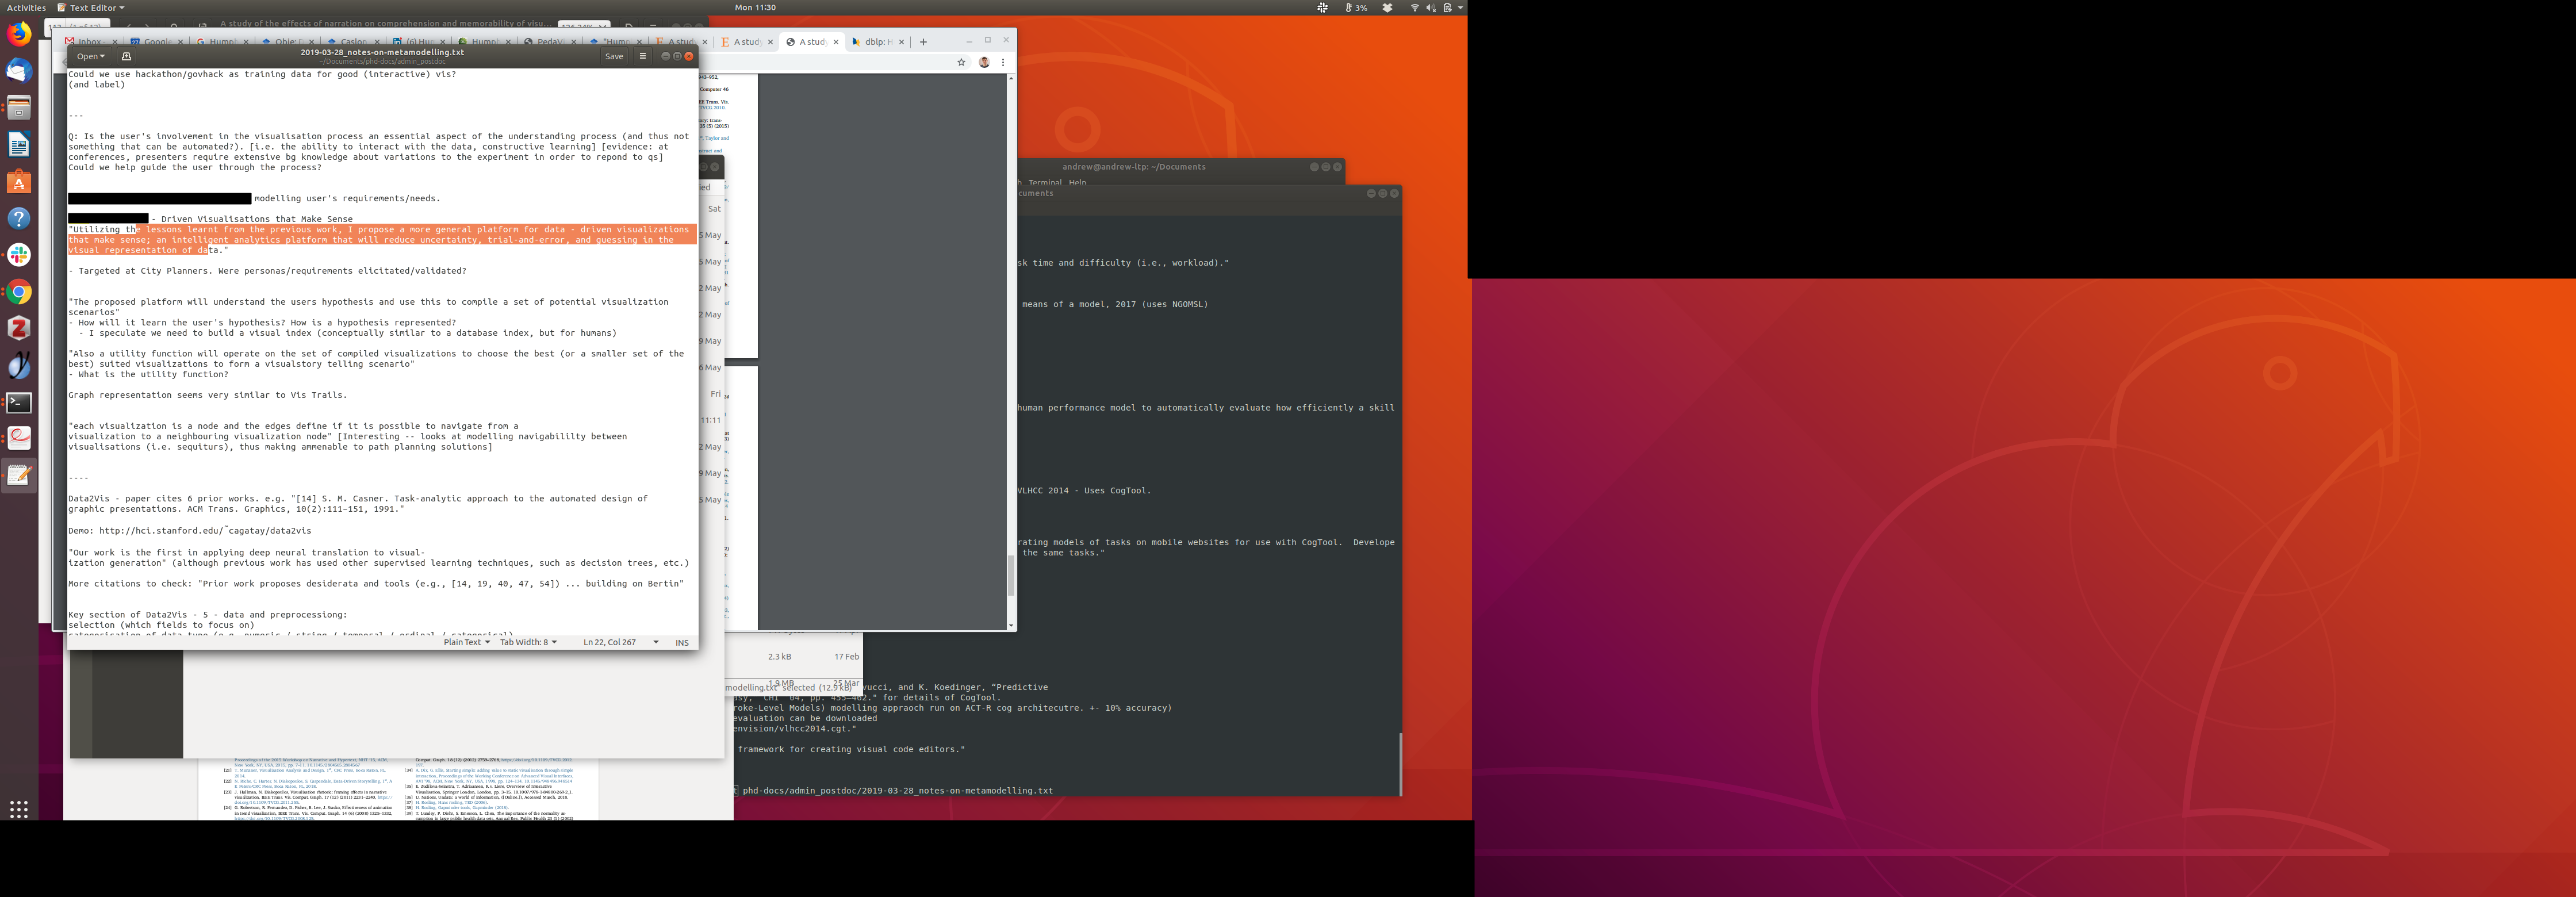Open gedit hamburger menu
The image size is (2576, 897).
click(x=643, y=57)
